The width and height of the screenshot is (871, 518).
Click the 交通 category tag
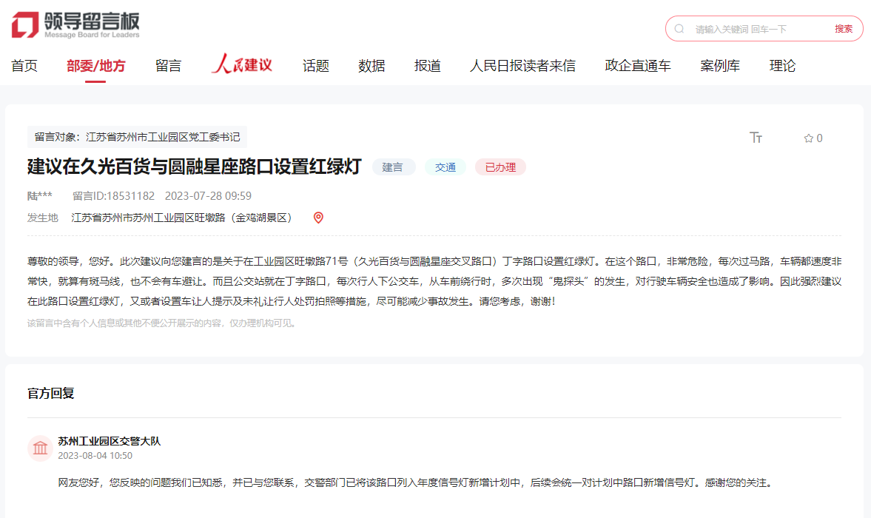[445, 167]
